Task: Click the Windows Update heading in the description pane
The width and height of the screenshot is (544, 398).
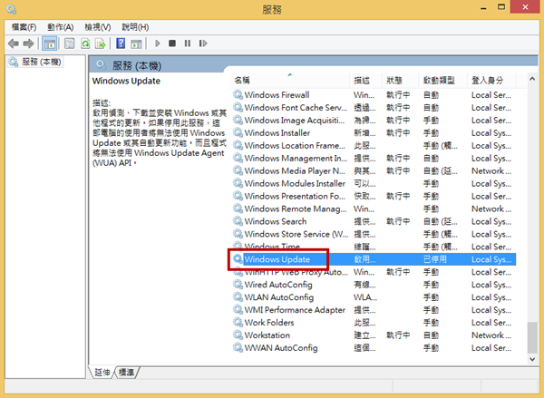Action: coord(126,82)
